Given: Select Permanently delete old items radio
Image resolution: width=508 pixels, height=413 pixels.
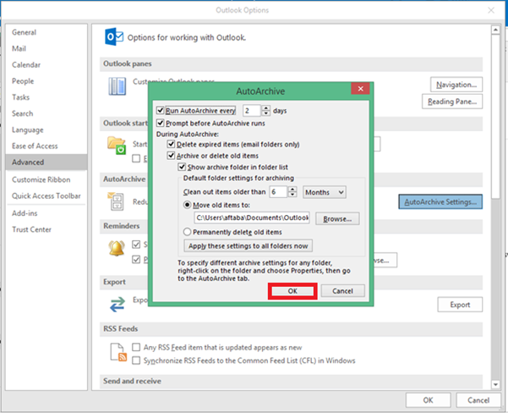Looking at the screenshot, I should (188, 232).
